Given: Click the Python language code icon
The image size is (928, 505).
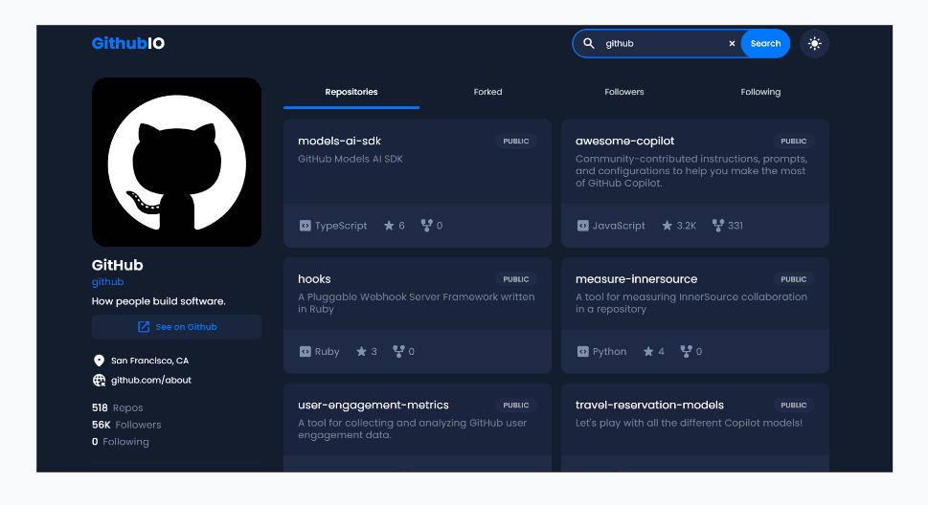Looking at the screenshot, I should point(583,351).
